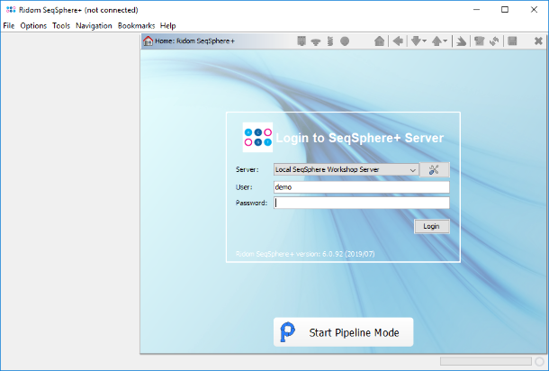Close the Home panel with X icon
Viewport: 549px width, 371px height.
point(538,41)
